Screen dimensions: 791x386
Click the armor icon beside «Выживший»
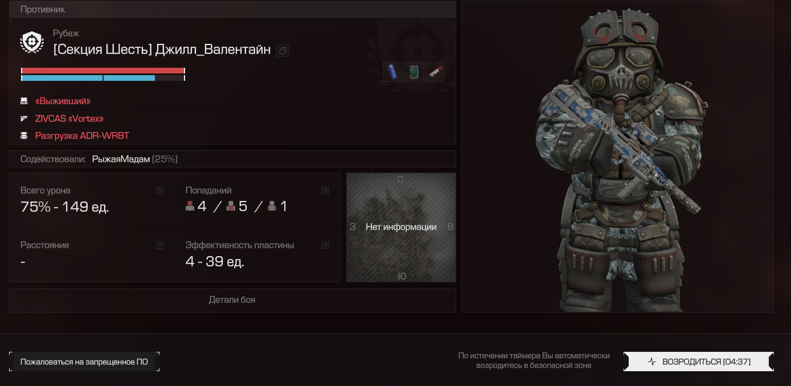pos(24,101)
